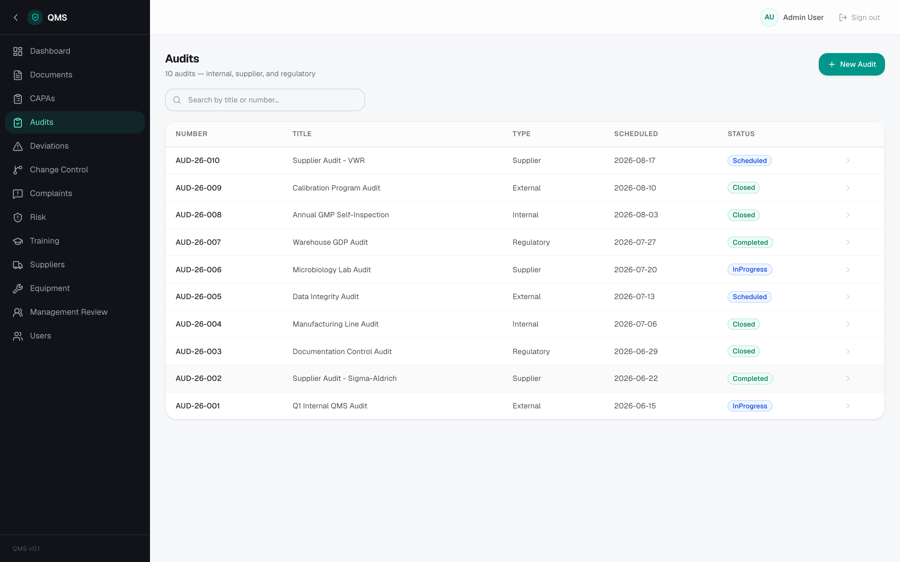Click the QMS shield logo icon
The height and width of the screenshot is (562, 900).
click(x=35, y=17)
